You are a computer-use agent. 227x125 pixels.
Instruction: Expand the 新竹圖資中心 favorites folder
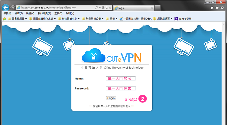(x=69, y=19)
